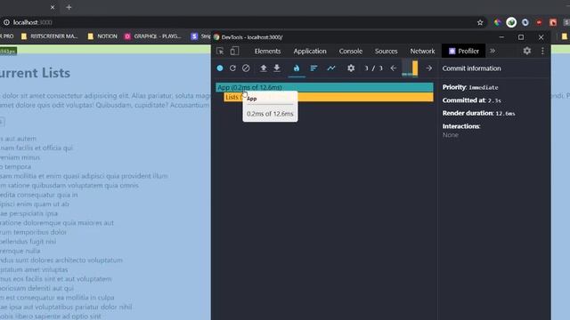Select the tall yellow commit bar
570x320 pixels.
pos(415,68)
